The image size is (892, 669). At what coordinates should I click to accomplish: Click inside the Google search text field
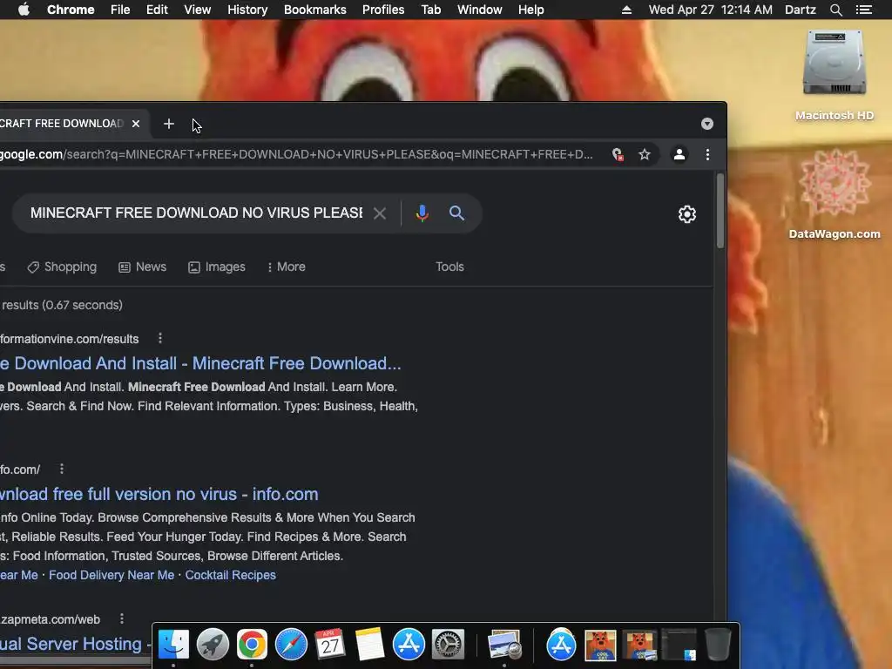point(196,213)
